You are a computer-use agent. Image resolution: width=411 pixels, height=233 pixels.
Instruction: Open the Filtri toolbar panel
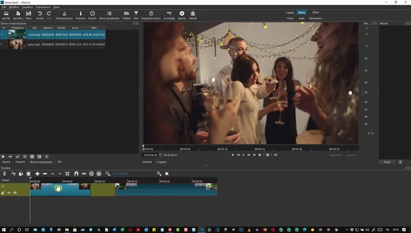click(x=136, y=15)
